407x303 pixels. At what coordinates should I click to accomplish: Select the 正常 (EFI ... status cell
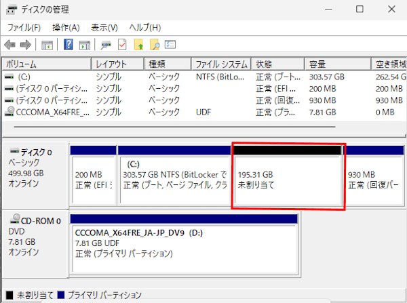tap(275, 89)
